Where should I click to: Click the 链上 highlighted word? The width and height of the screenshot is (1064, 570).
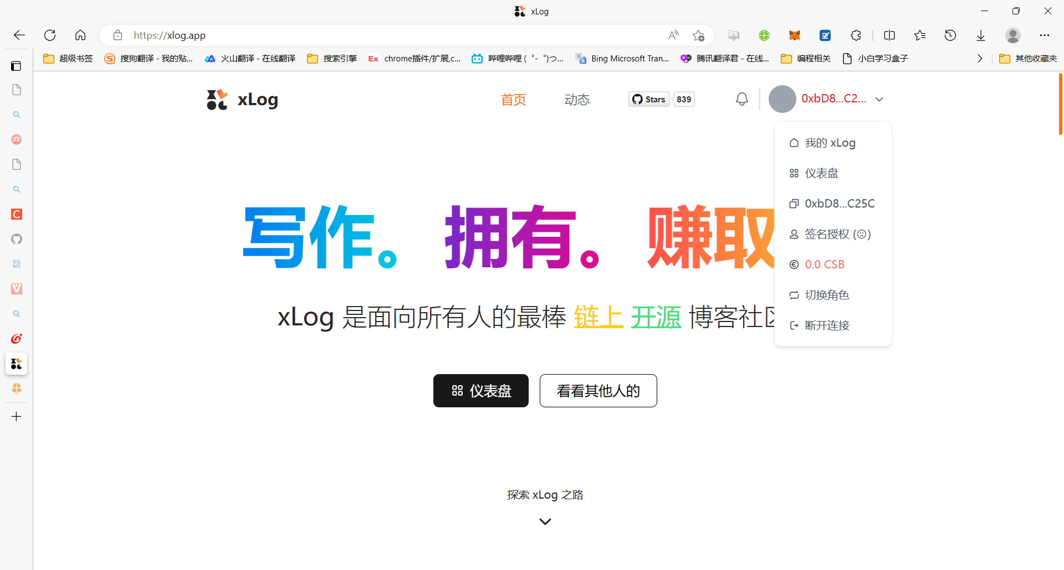[598, 317]
